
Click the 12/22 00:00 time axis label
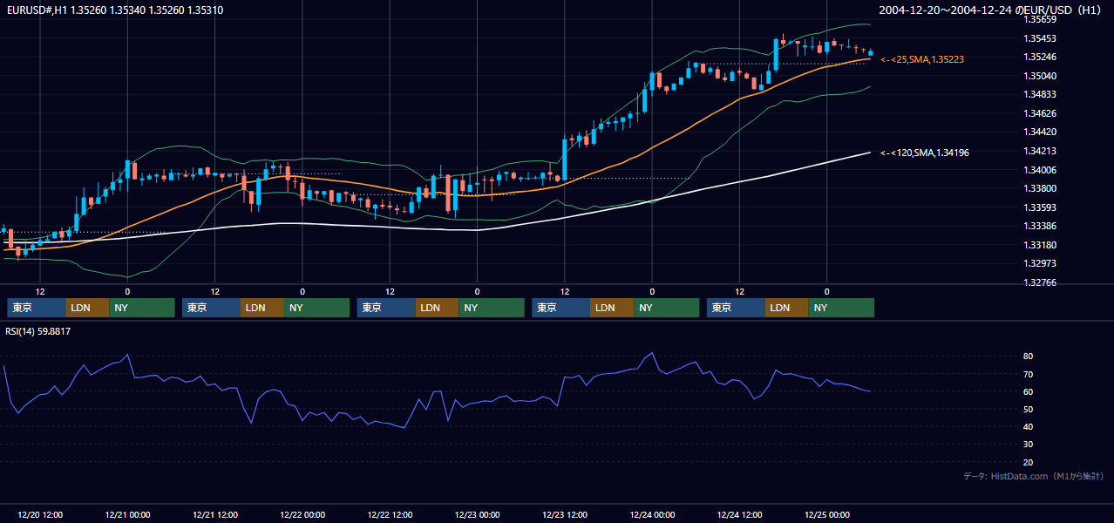pyautogui.click(x=302, y=514)
